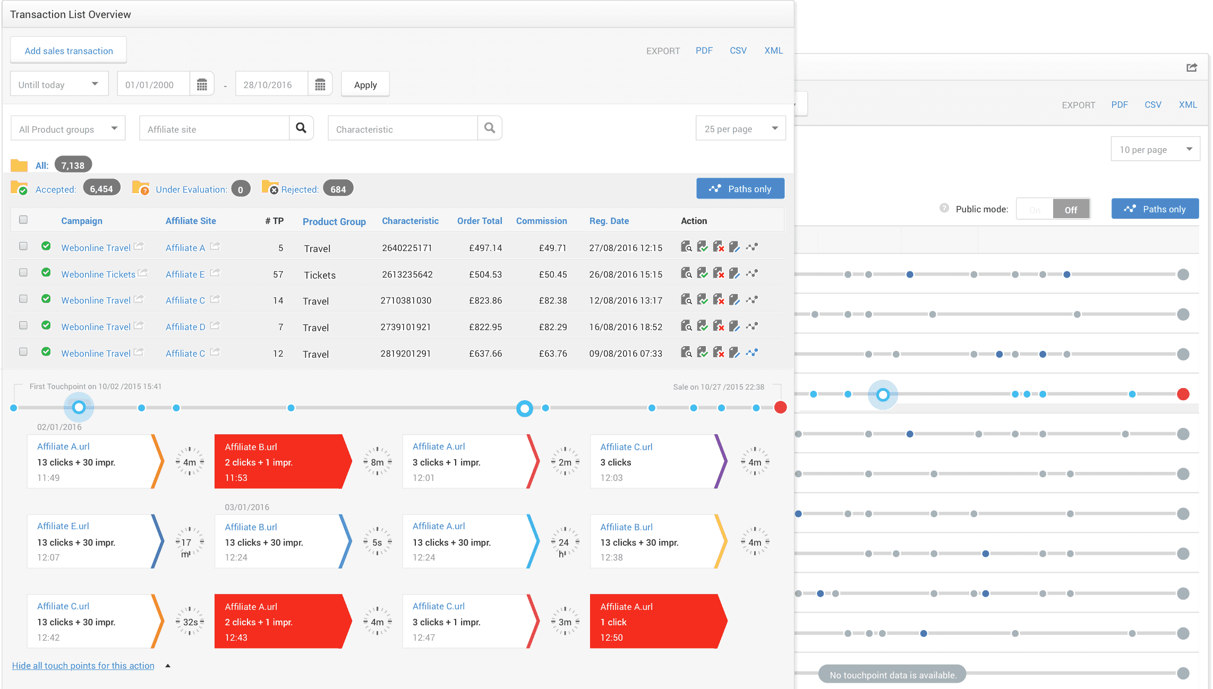Open the Untill today period dropdown
Viewport: 1213px width, 689px height.
[x=59, y=84]
